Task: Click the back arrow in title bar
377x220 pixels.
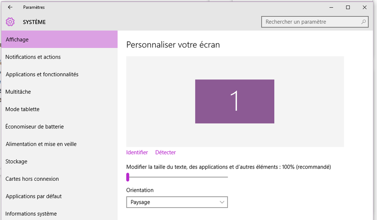Action: coord(10,7)
